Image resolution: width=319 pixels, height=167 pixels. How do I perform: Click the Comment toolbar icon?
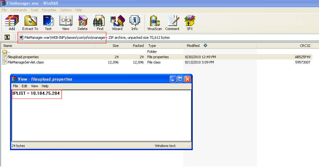point(173,21)
